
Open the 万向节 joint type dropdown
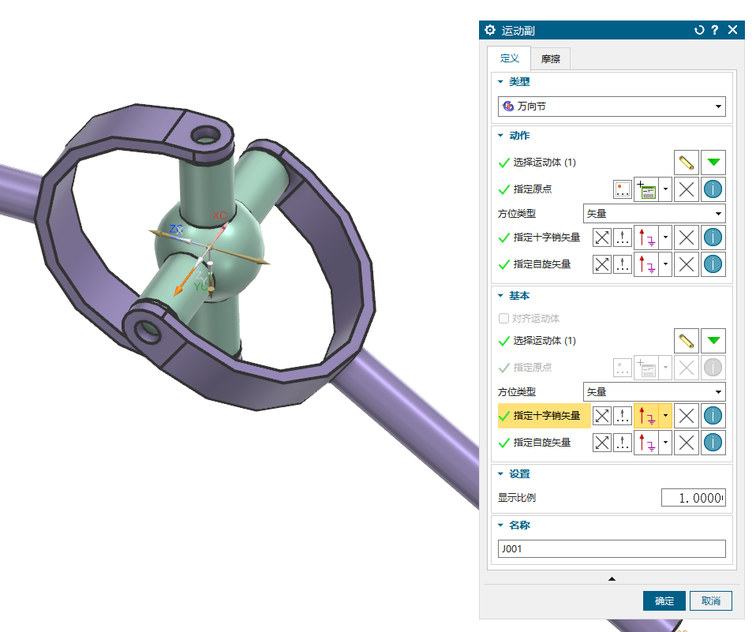click(612, 106)
